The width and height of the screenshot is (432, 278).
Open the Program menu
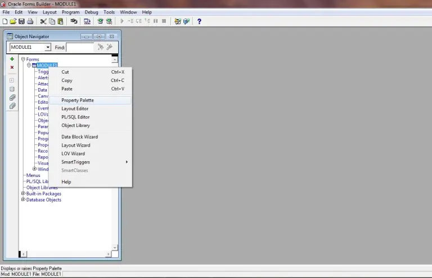tap(70, 12)
